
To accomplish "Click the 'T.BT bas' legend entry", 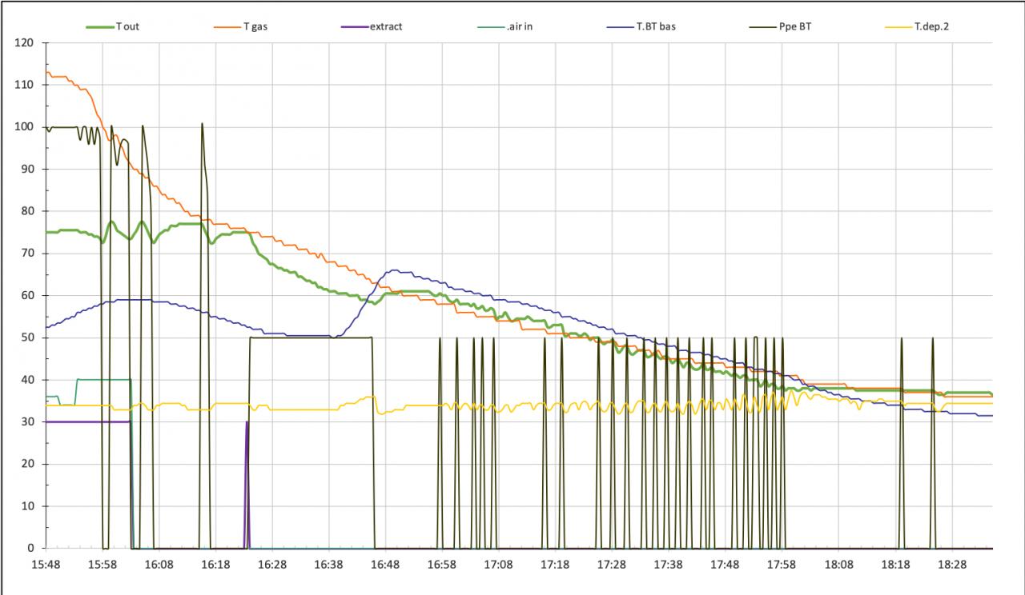I will tap(641, 26).
